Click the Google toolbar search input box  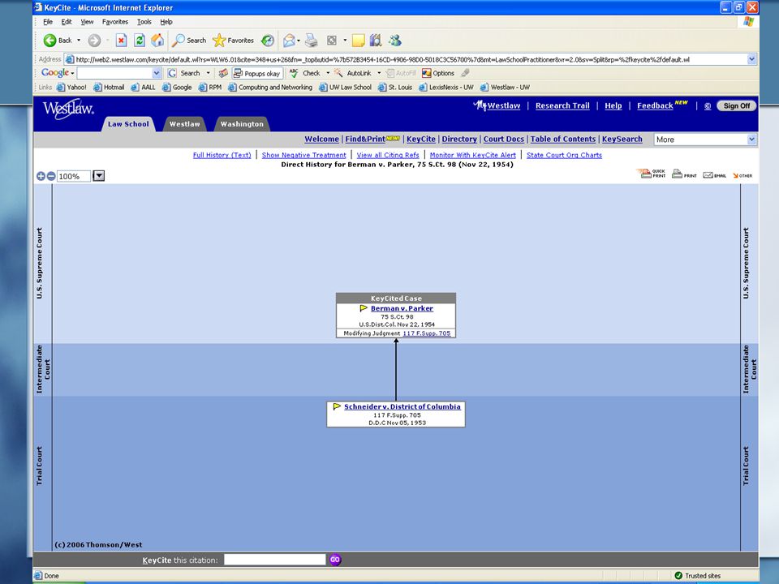pos(114,73)
